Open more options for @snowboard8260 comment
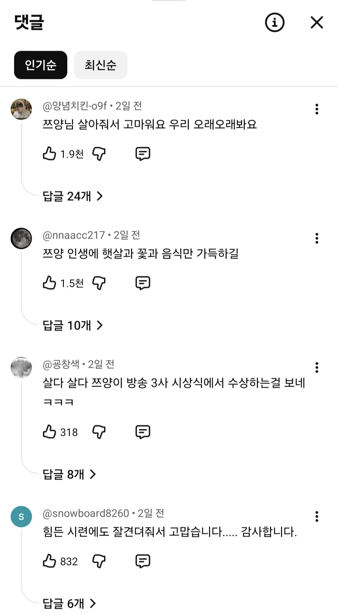 tap(317, 516)
